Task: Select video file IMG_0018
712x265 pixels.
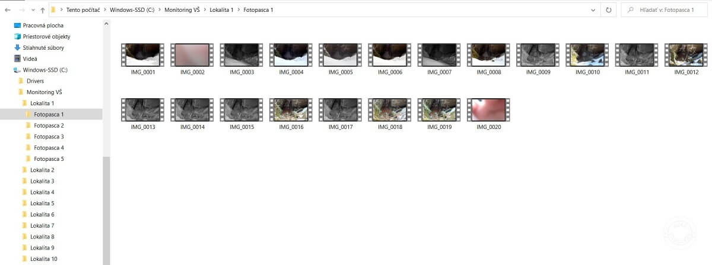Action: [x=390, y=114]
